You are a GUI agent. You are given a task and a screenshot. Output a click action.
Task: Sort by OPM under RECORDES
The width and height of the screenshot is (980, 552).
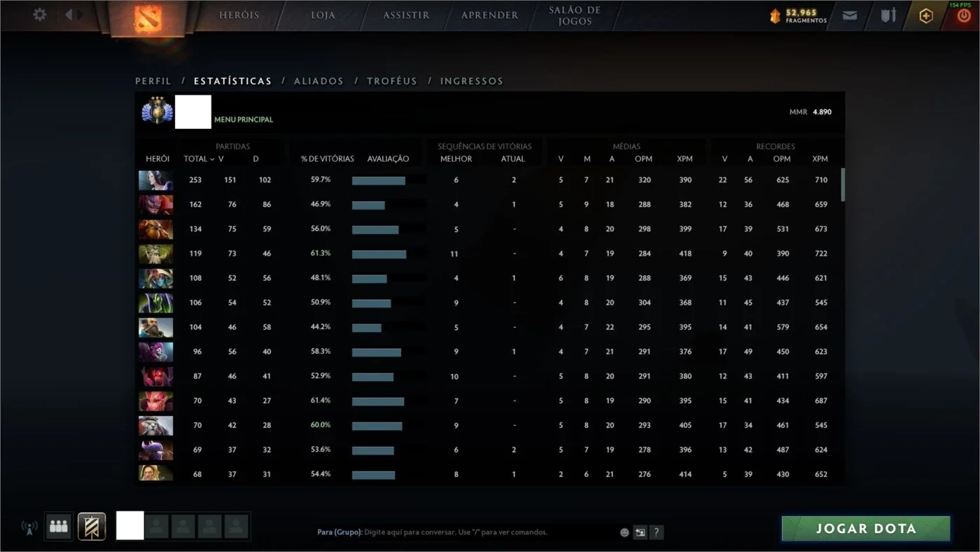[782, 159]
